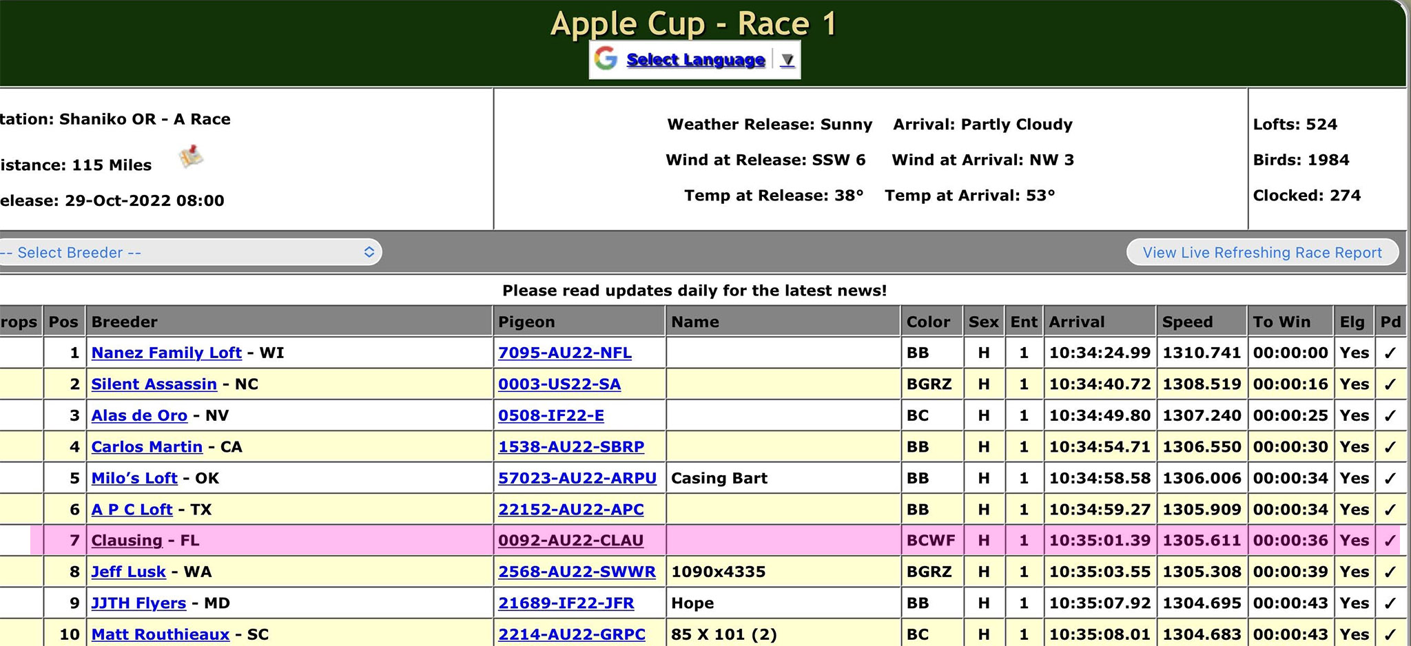Open Nanez Family Loft breeder link
The image size is (1411, 646).
coord(166,353)
